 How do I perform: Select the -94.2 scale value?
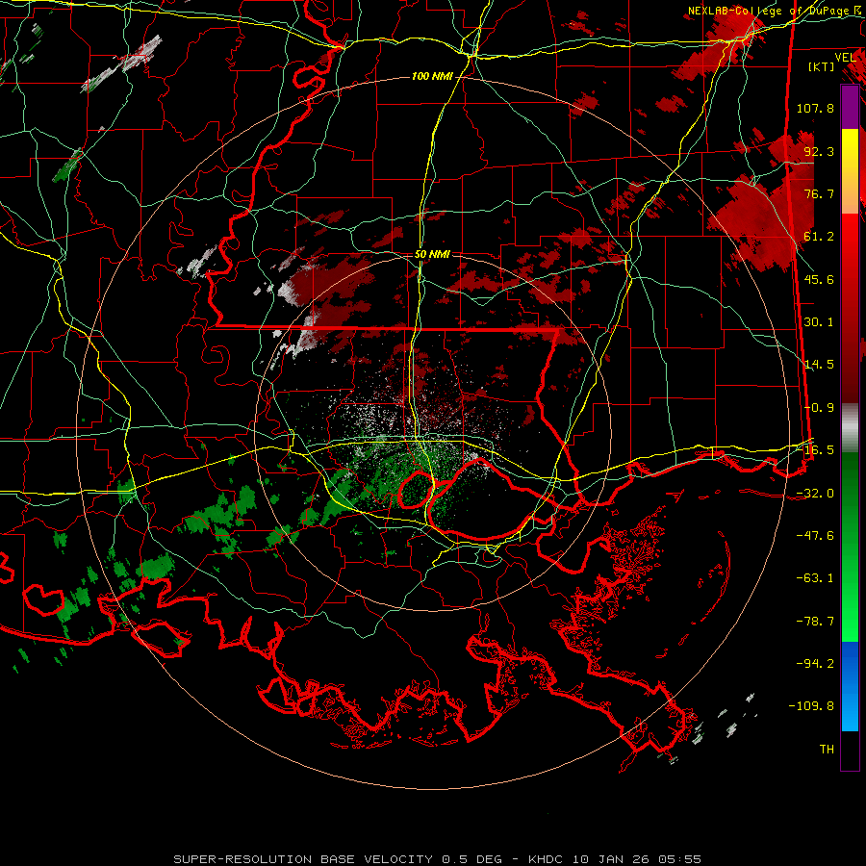point(815,664)
